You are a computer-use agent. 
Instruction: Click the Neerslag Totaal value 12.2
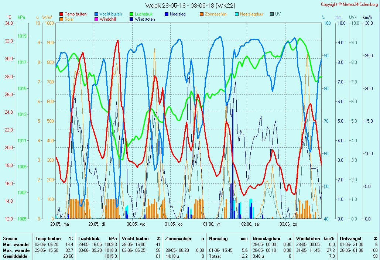click(244, 256)
